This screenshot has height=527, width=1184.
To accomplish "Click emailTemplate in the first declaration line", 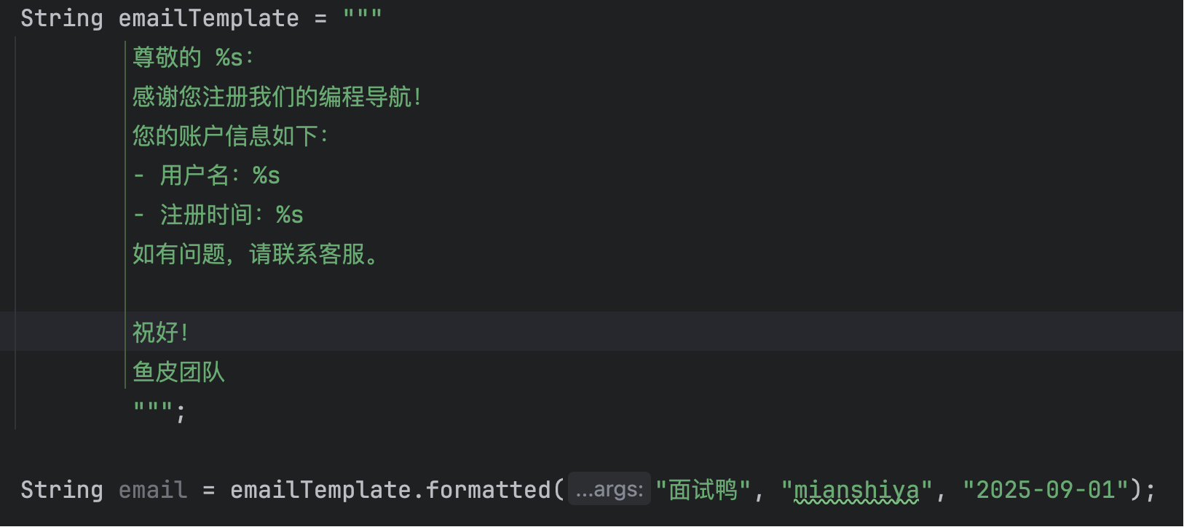I will click(x=208, y=18).
